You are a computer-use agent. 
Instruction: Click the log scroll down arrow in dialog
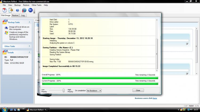point(157,71)
